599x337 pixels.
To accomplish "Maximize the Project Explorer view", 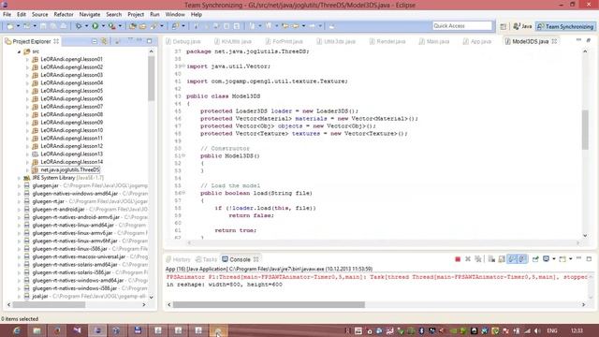I will pos(150,41).
